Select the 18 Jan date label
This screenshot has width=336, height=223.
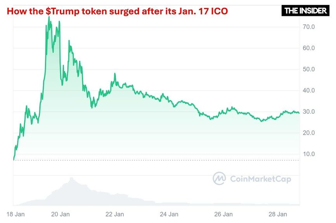coord(16,214)
